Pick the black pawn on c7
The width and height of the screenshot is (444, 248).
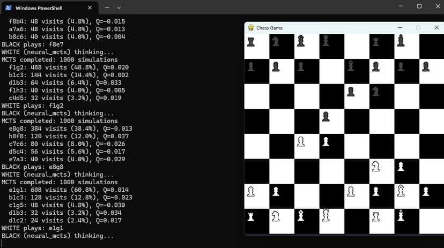(301, 67)
